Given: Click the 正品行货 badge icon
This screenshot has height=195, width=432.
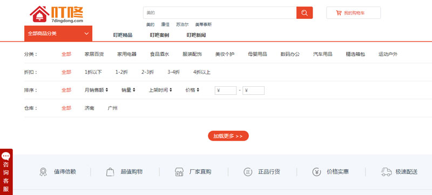Looking at the screenshot, I should point(248,172).
